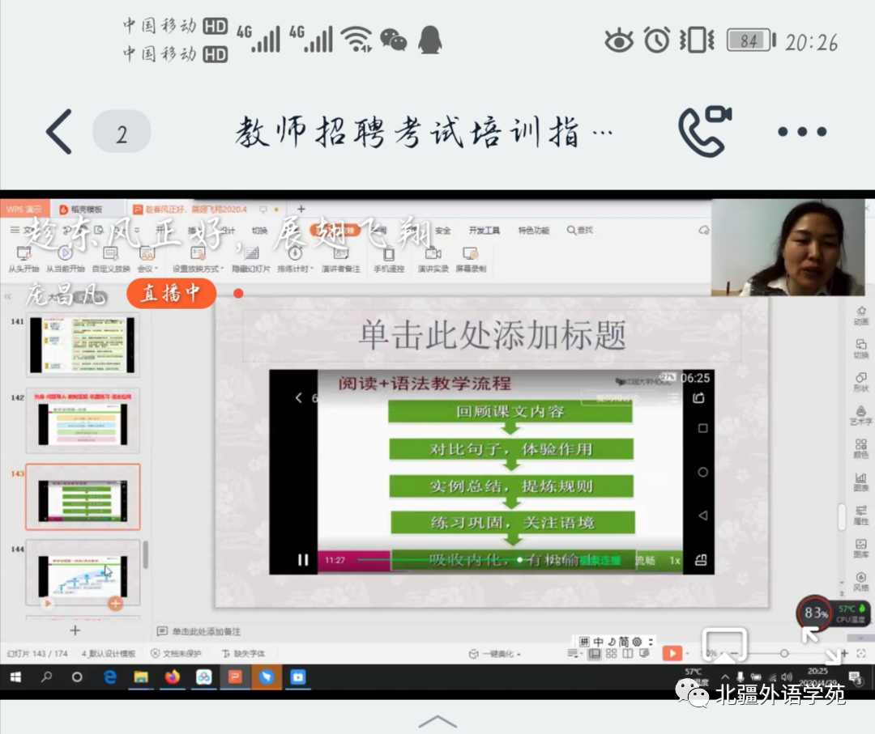This screenshot has width=875, height=734.
Task: Click the 手机遥控 phone remote icon
Action: 388,259
